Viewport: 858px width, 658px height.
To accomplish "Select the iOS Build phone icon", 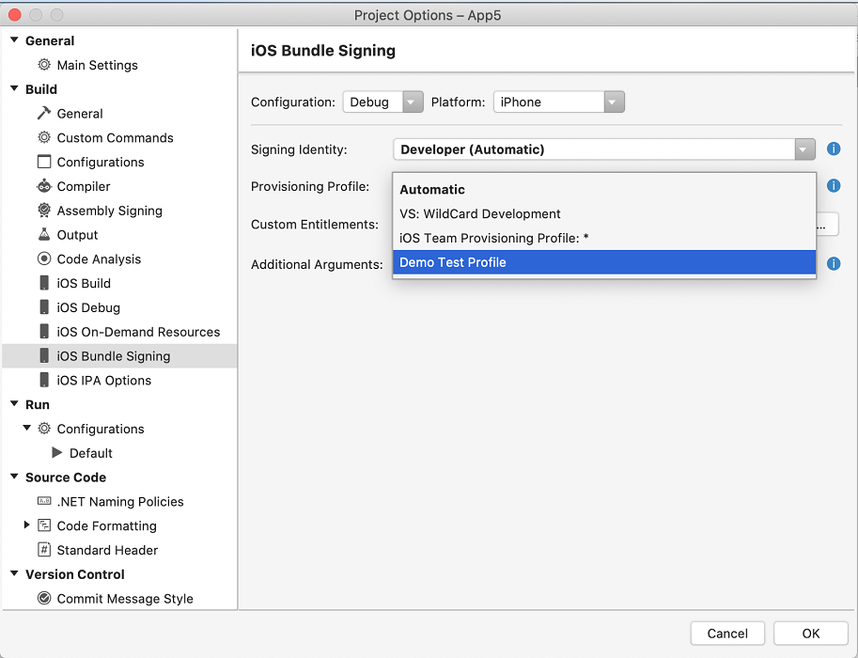I will pyautogui.click(x=42, y=283).
